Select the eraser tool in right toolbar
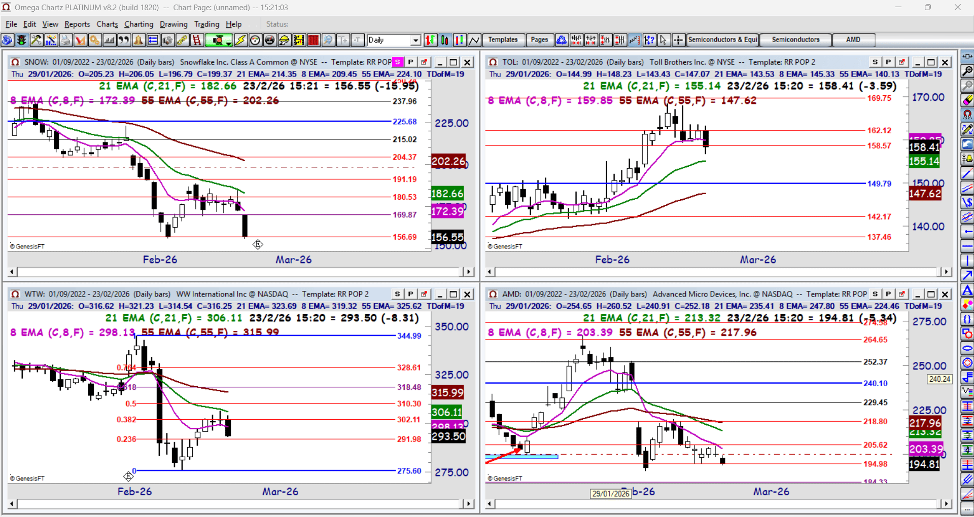This screenshot has height=517, width=974. (x=967, y=100)
